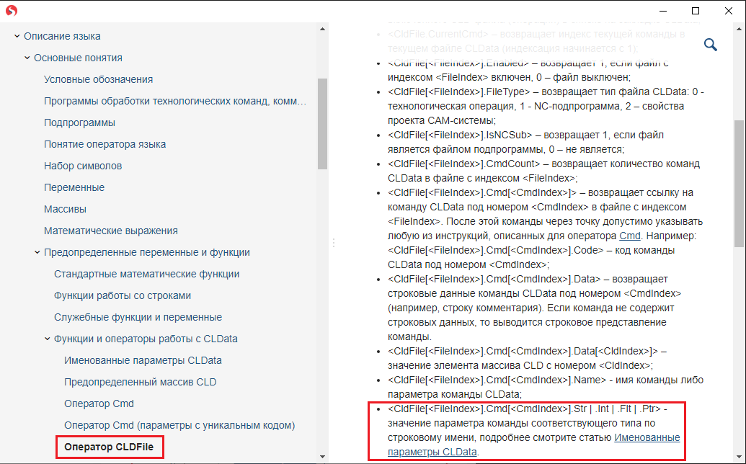Image resolution: width=746 pixels, height=464 pixels.
Task: Select 'Подпрограммы' in the contents tree
Action: click(x=79, y=122)
